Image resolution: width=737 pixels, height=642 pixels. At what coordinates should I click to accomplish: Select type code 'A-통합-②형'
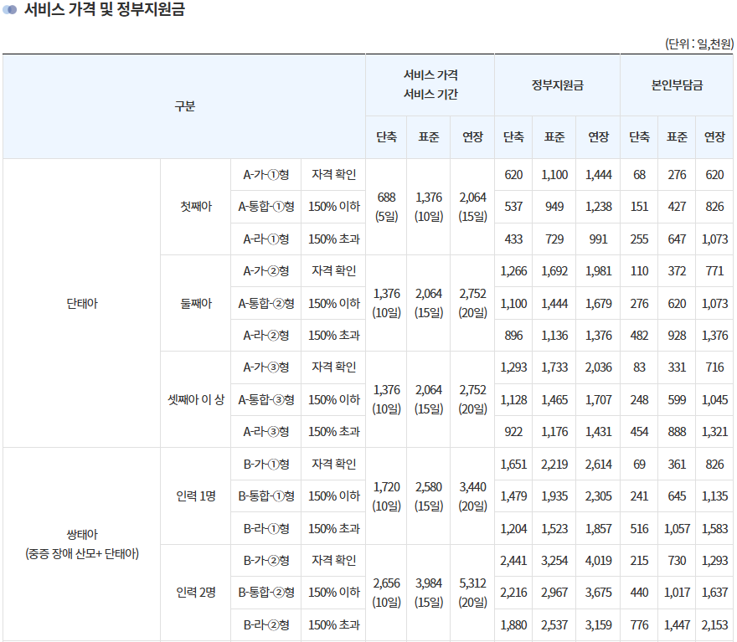266,303
